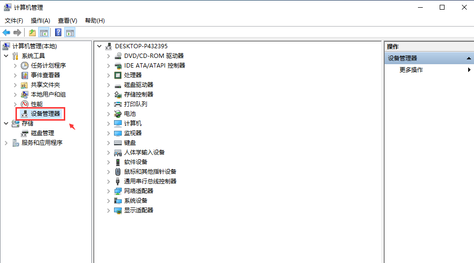This screenshot has height=263, width=474.
Task: Expand the 软件设备 category arrow
Action: [109, 162]
